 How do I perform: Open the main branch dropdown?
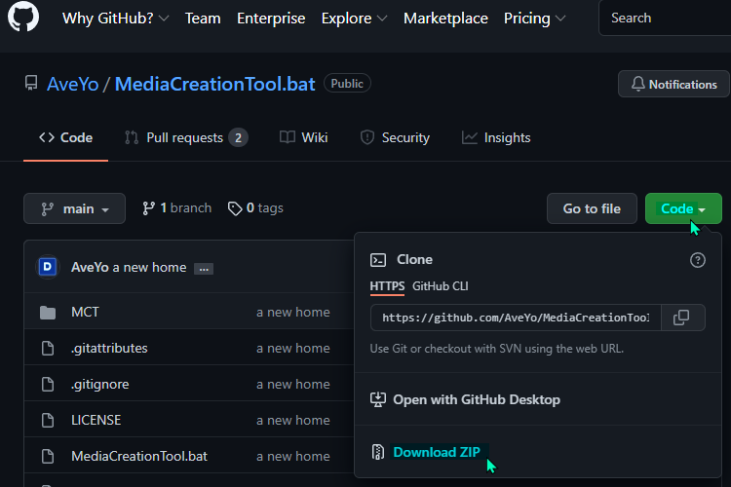[x=75, y=208]
